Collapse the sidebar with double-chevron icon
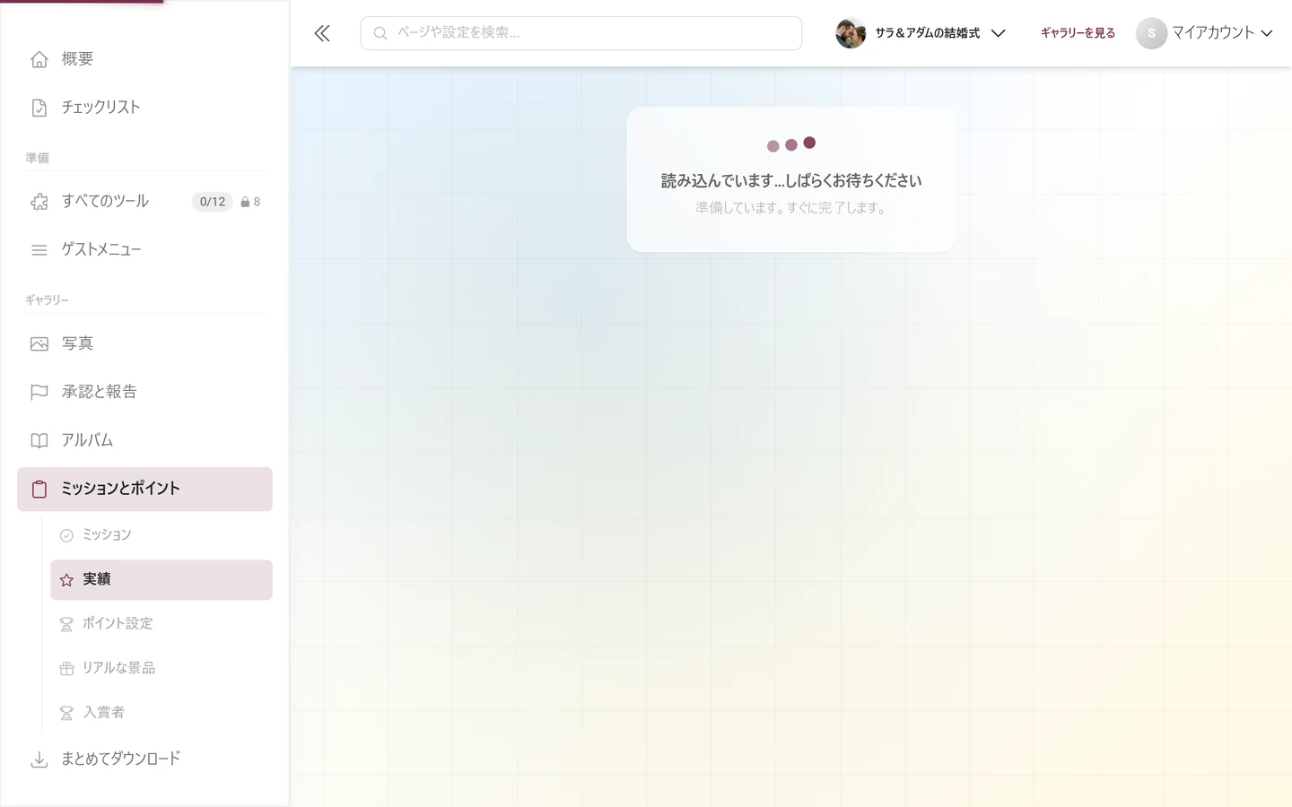1292x807 pixels. [322, 34]
